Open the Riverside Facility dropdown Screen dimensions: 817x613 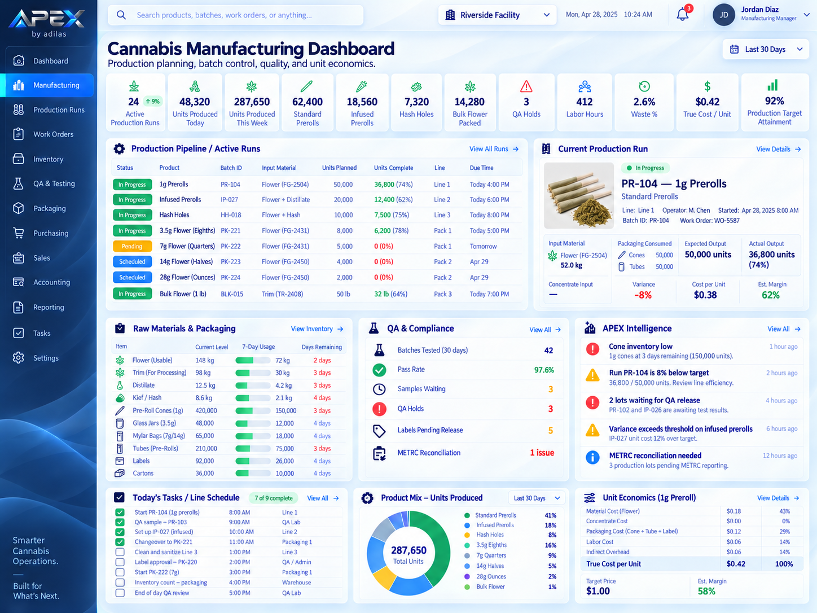pos(498,15)
